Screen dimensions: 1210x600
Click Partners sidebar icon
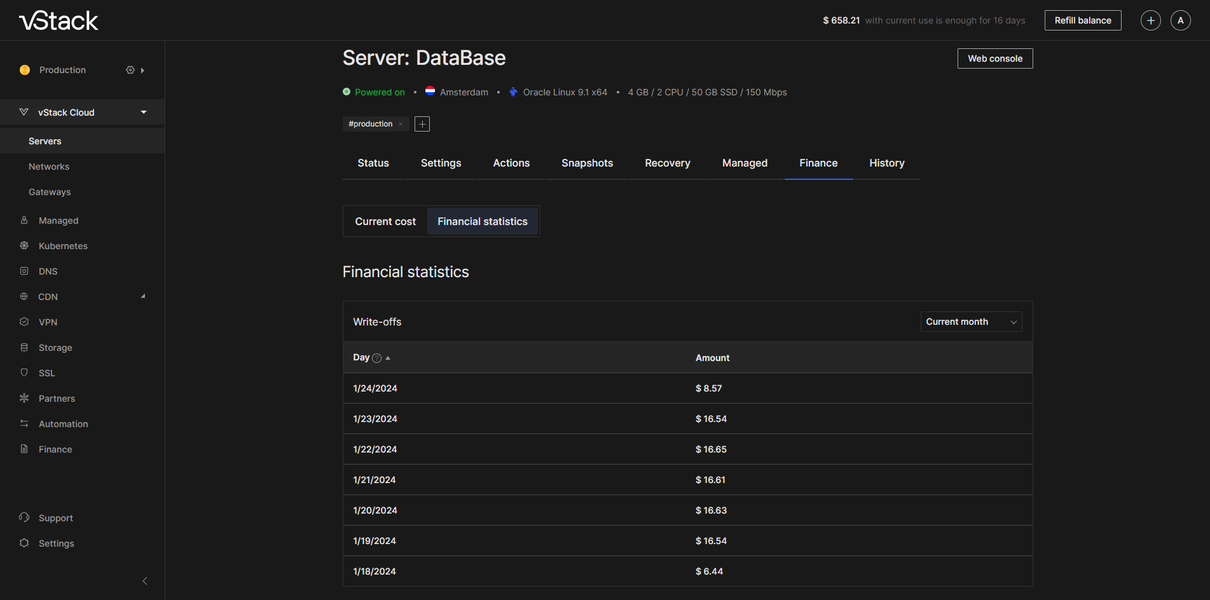tap(24, 398)
